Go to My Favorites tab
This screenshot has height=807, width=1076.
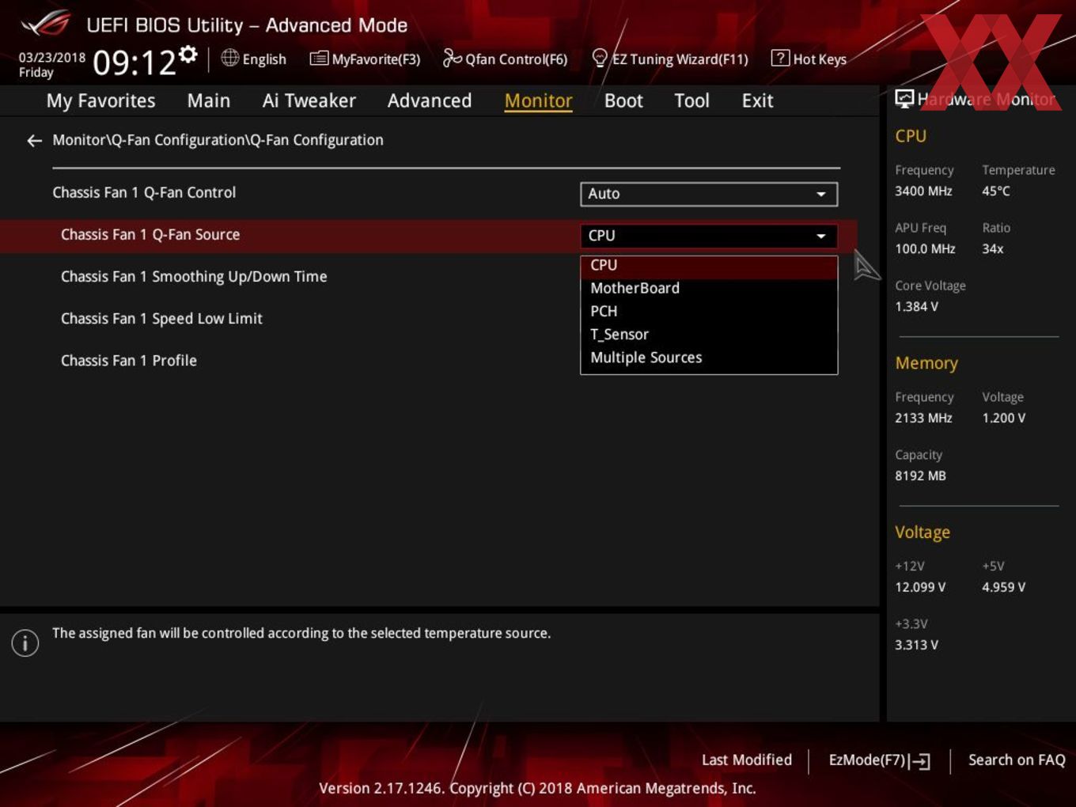pyautogui.click(x=100, y=100)
